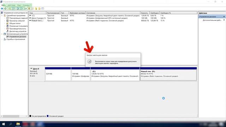Click the Просмотр событий icon in tree
Image resolution: width=226 pixels, height=127 pixels.
tap(7, 21)
